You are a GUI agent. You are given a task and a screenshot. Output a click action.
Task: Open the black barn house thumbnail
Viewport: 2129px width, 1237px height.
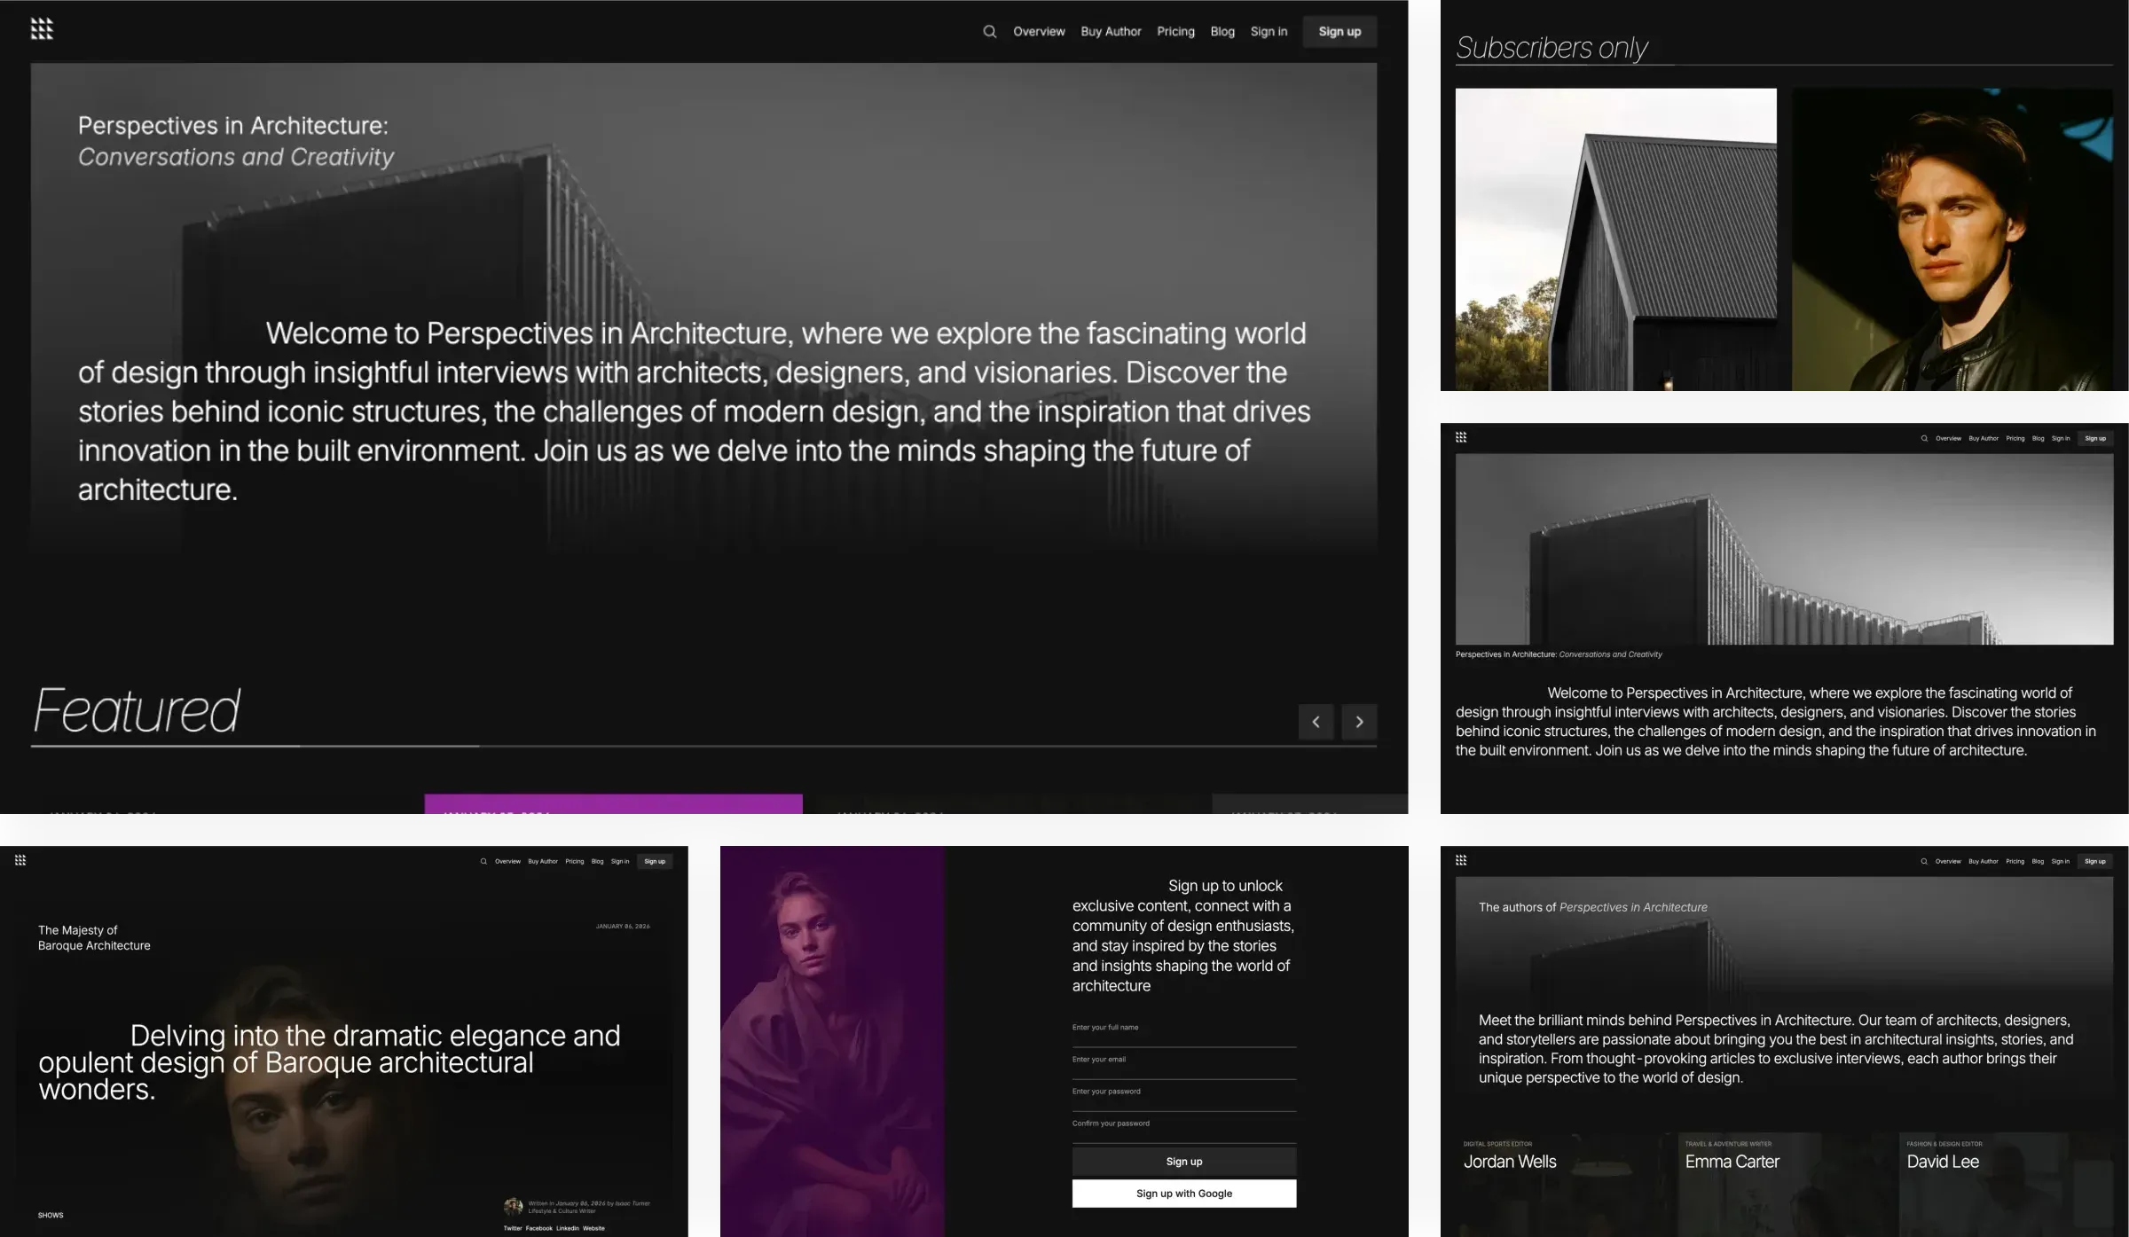tap(1616, 239)
